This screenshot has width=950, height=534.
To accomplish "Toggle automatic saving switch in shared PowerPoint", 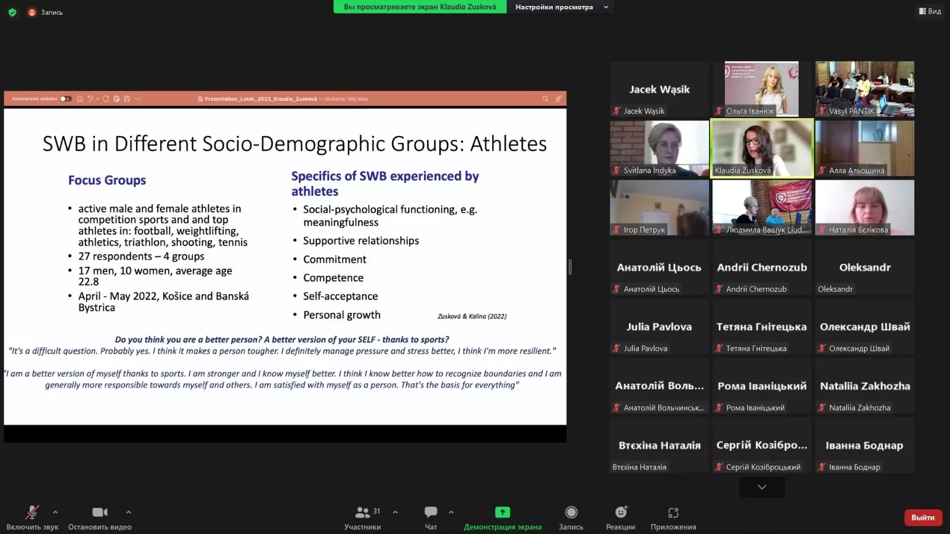I will tap(65, 99).
